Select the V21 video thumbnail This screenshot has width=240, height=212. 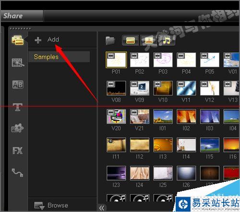(x=140, y=116)
